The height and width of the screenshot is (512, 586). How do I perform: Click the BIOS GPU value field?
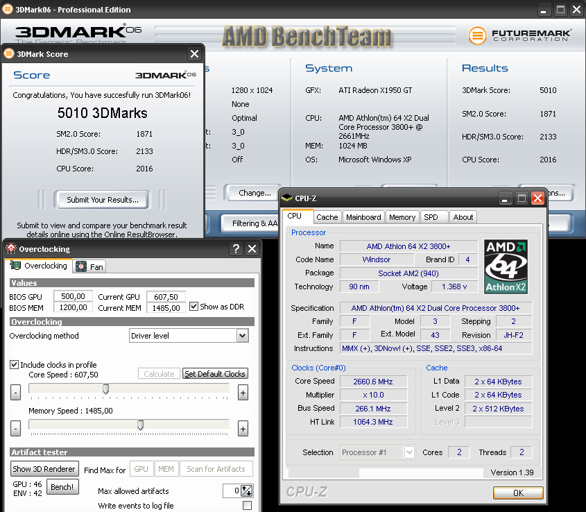[x=73, y=296]
